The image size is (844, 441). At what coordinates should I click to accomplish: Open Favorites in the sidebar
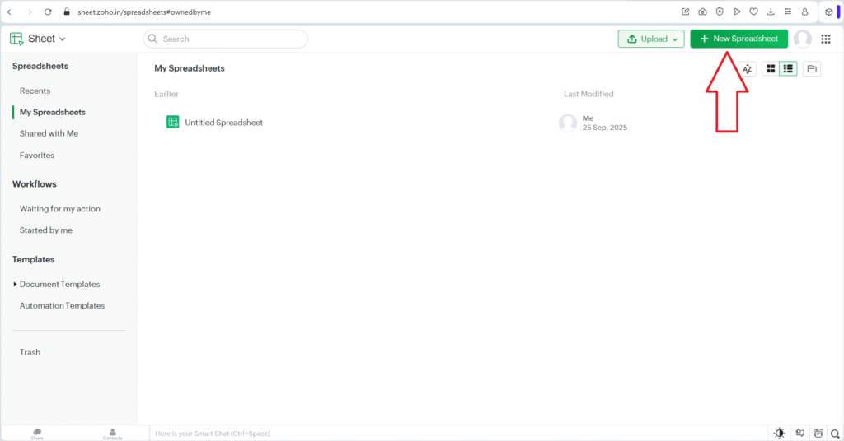click(37, 156)
